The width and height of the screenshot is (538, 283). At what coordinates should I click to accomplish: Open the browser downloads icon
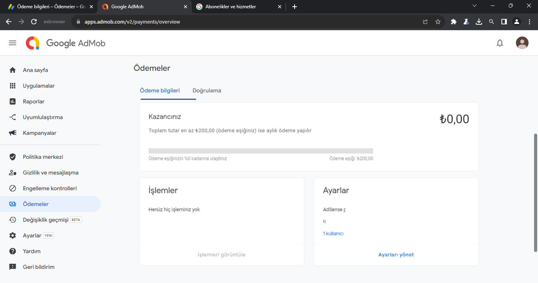pyautogui.click(x=479, y=22)
